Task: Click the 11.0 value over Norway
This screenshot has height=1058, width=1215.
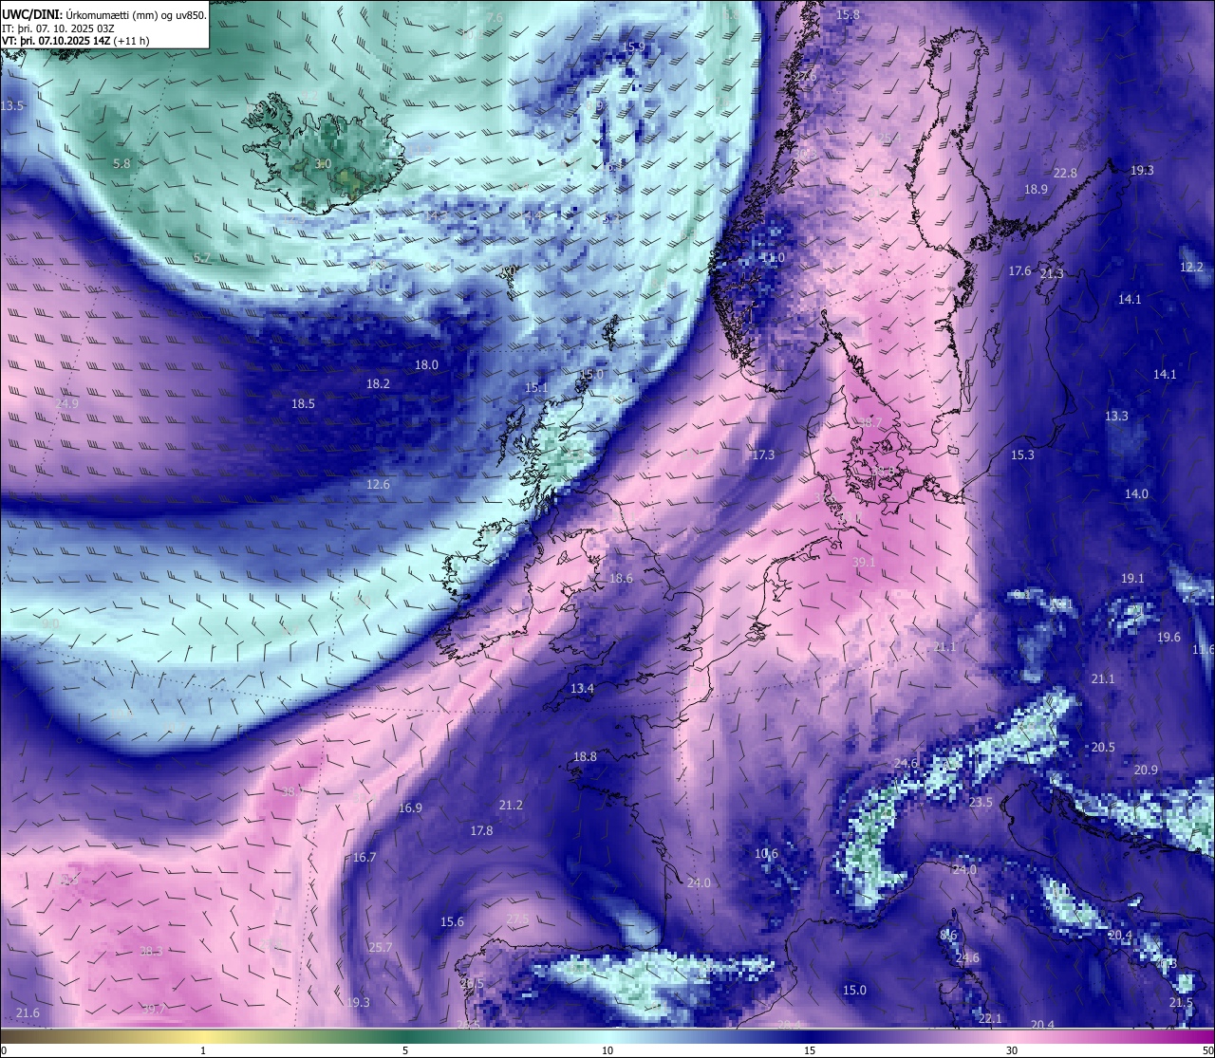Action: point(773,258)
